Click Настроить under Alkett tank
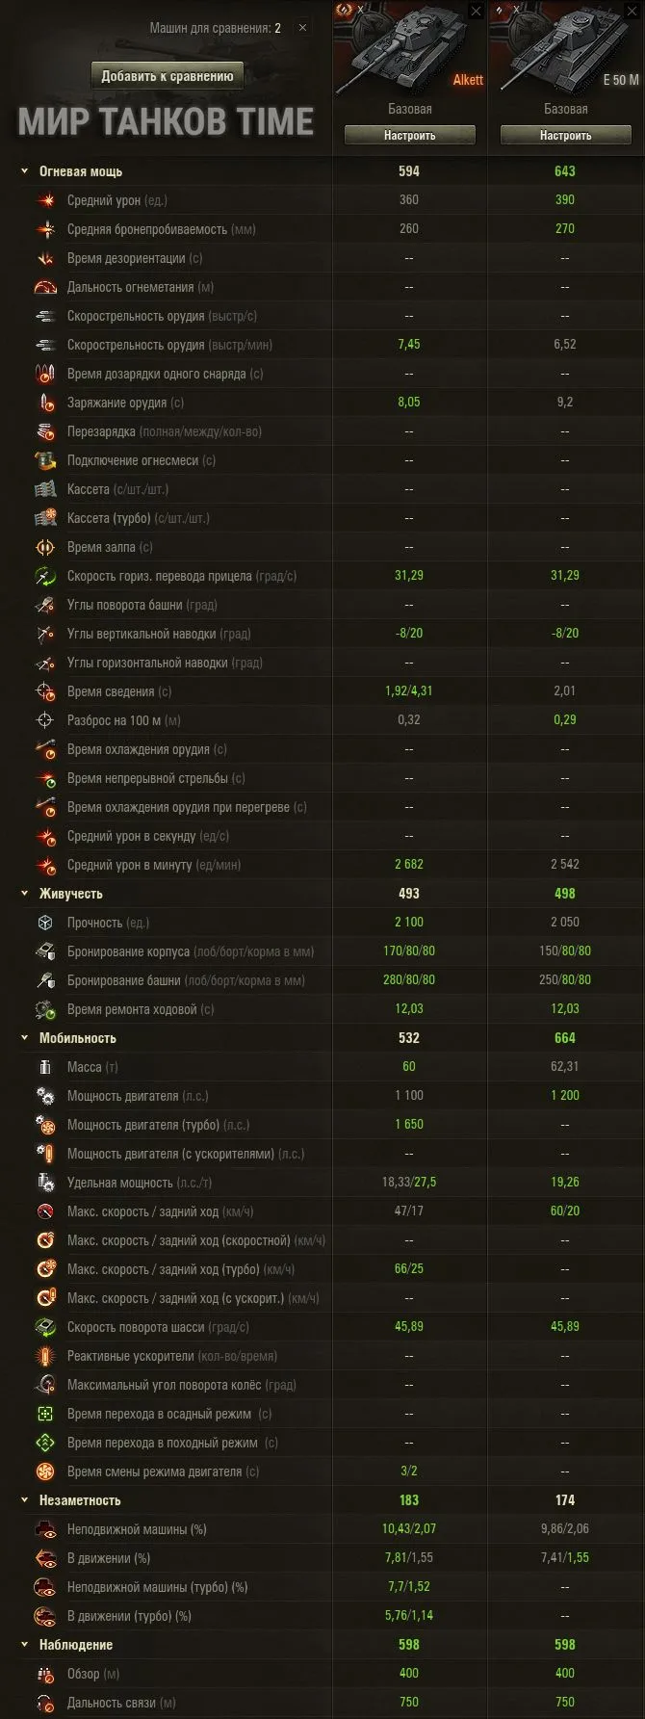The image size is (645, 1719). pyautogui.click(x=410, y=136)
